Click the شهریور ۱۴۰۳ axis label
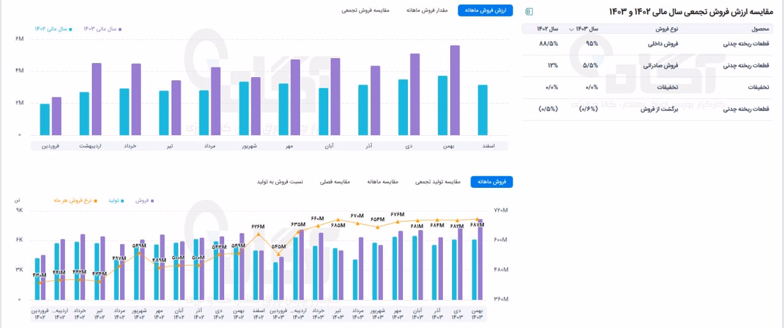Screen dimensions: 784x328 point(377,314)
